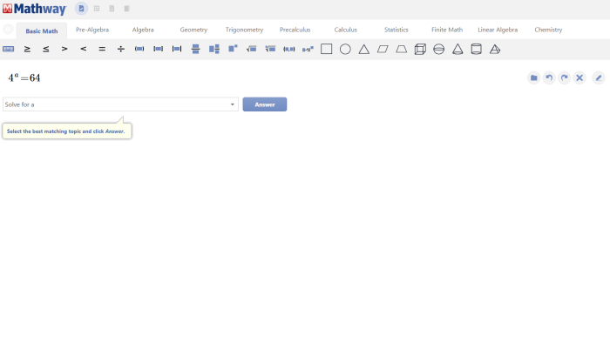Image resolution: width=610 pixels, height=343 pixels.
Task: Open the grid icon in the header
Action: click(97, 8)
